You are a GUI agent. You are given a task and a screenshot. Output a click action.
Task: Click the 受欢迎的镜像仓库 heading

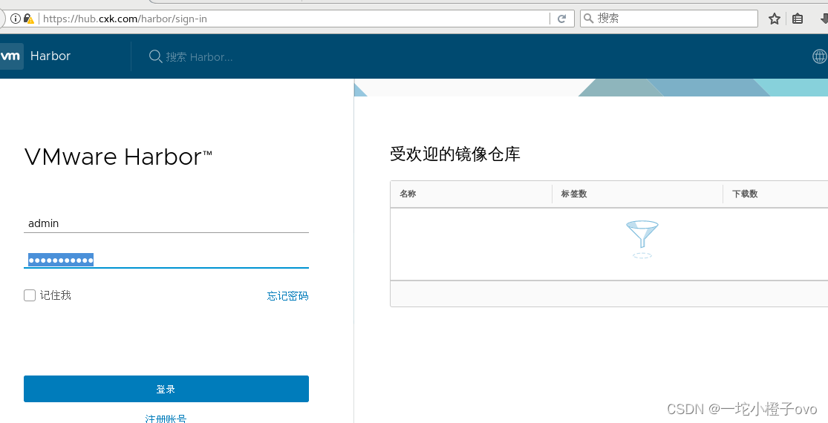coord(455,154)
